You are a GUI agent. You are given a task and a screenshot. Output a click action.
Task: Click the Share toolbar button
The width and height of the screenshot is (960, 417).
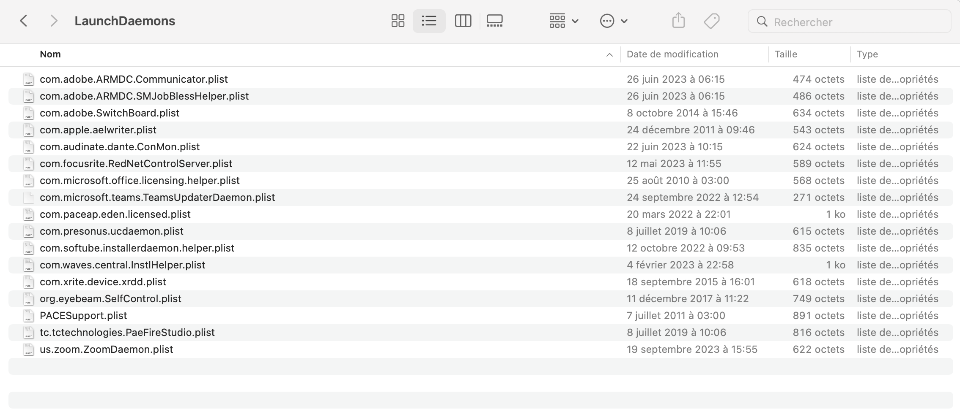point(678,21)
